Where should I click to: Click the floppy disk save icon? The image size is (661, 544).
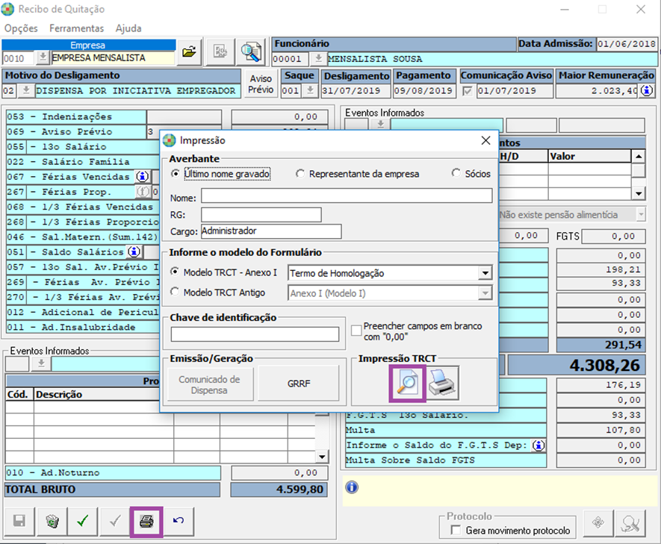(19, 522)
